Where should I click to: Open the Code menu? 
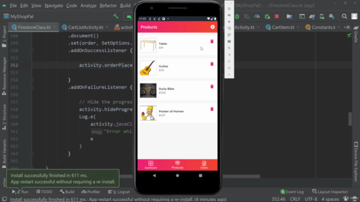(x=71, y=6)
